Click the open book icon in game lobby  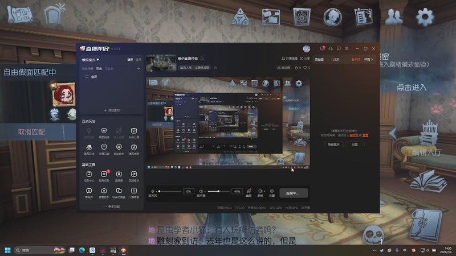[427, 182]
